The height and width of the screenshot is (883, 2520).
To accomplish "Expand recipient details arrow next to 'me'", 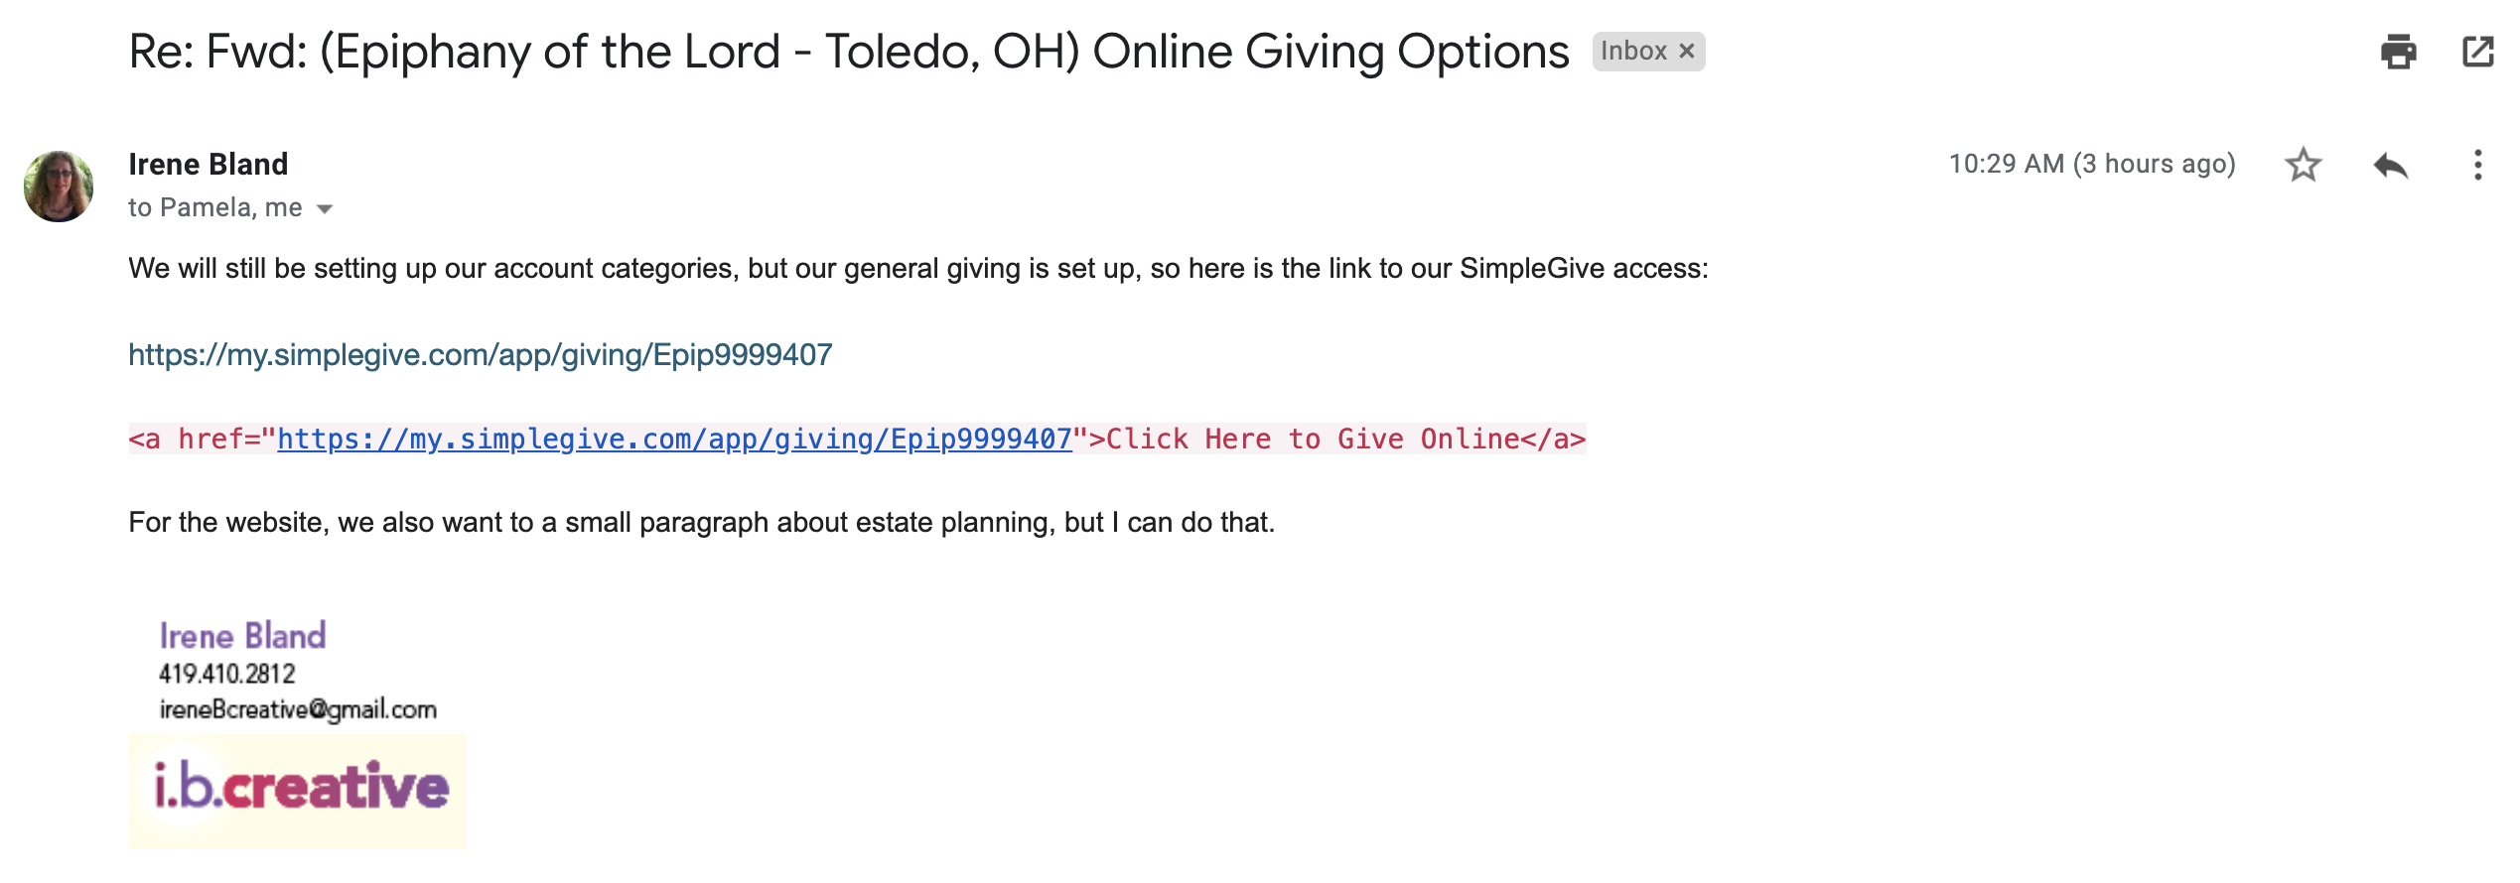I will (x=325, y=208).
